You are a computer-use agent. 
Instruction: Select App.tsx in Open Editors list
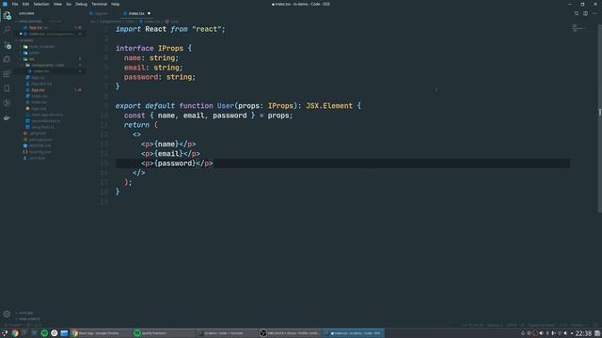point(50,27)
